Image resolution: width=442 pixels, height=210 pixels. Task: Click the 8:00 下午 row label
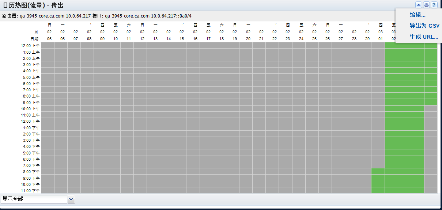(32, 172)
